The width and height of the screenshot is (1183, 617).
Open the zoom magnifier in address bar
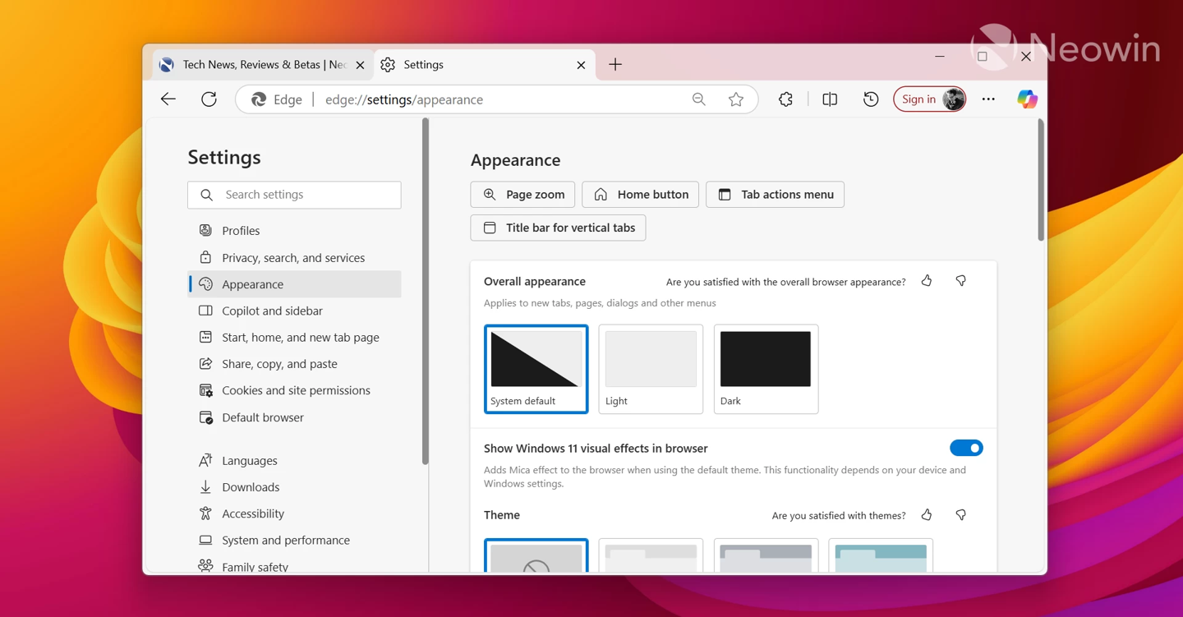coord(699,99)
